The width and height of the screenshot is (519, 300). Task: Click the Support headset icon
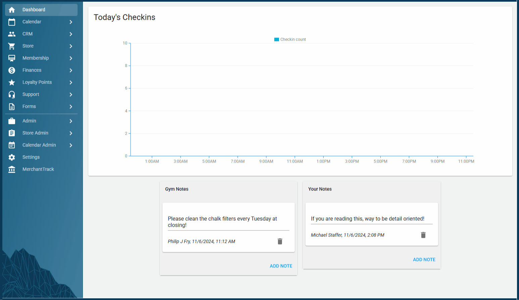click(x=12, y=94)
